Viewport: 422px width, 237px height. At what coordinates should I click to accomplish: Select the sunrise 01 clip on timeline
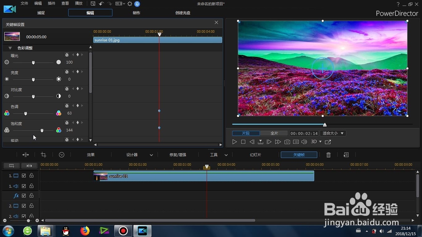point(204,176)
